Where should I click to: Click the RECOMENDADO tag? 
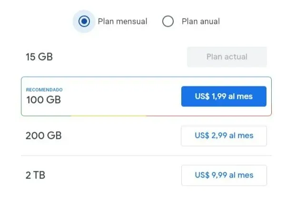click(x=44, y=90)
